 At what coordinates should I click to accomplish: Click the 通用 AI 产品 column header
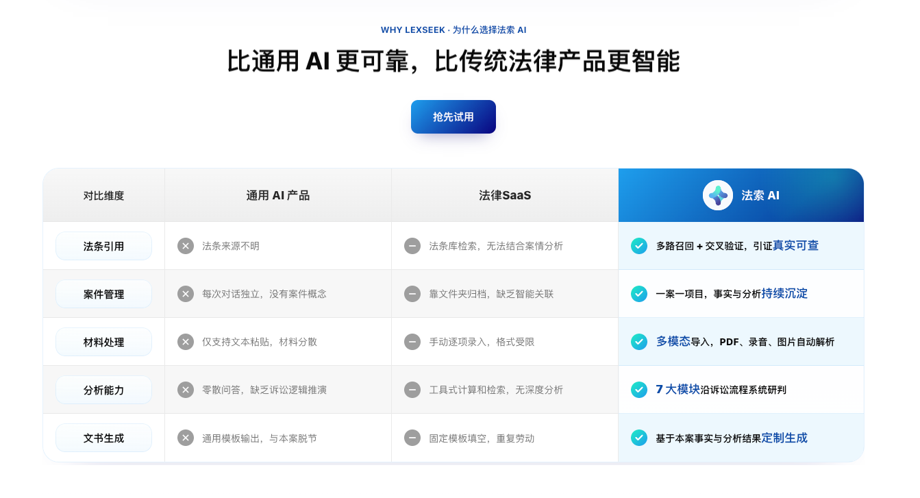pyautogui.click(x=278, y=195)
